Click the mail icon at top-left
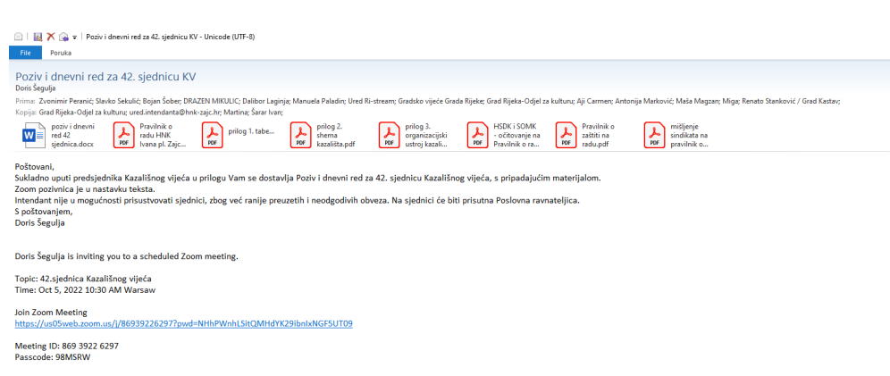Viewport: 890px width, 376px height. coord(19,37)
